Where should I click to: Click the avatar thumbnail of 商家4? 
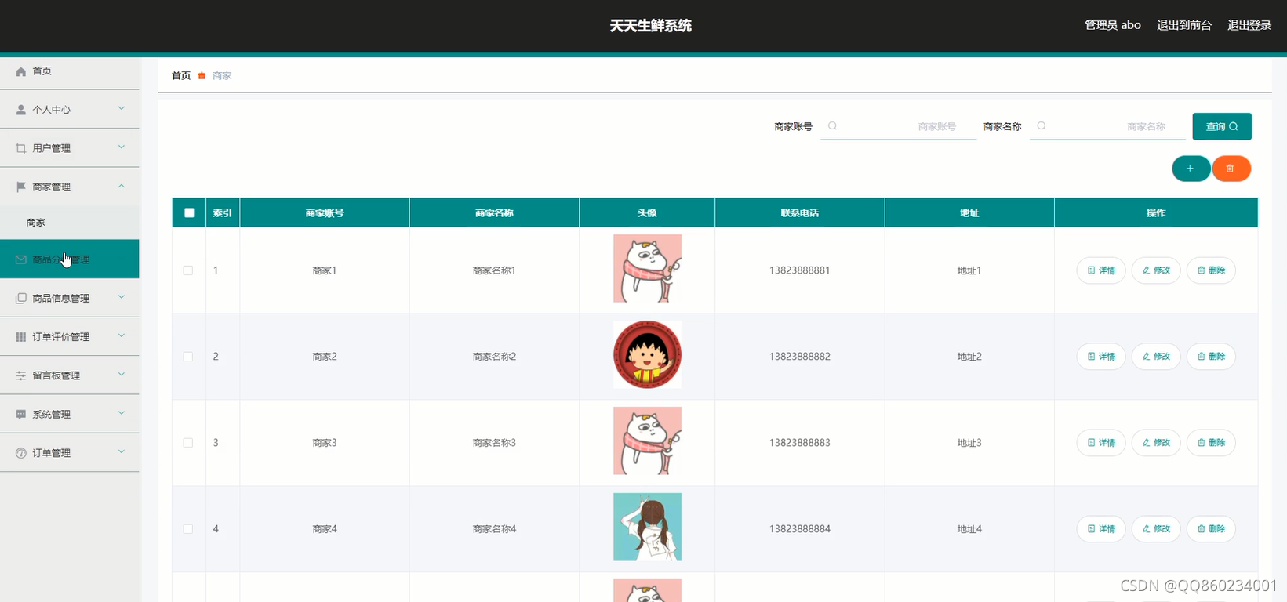pos(647,527)
